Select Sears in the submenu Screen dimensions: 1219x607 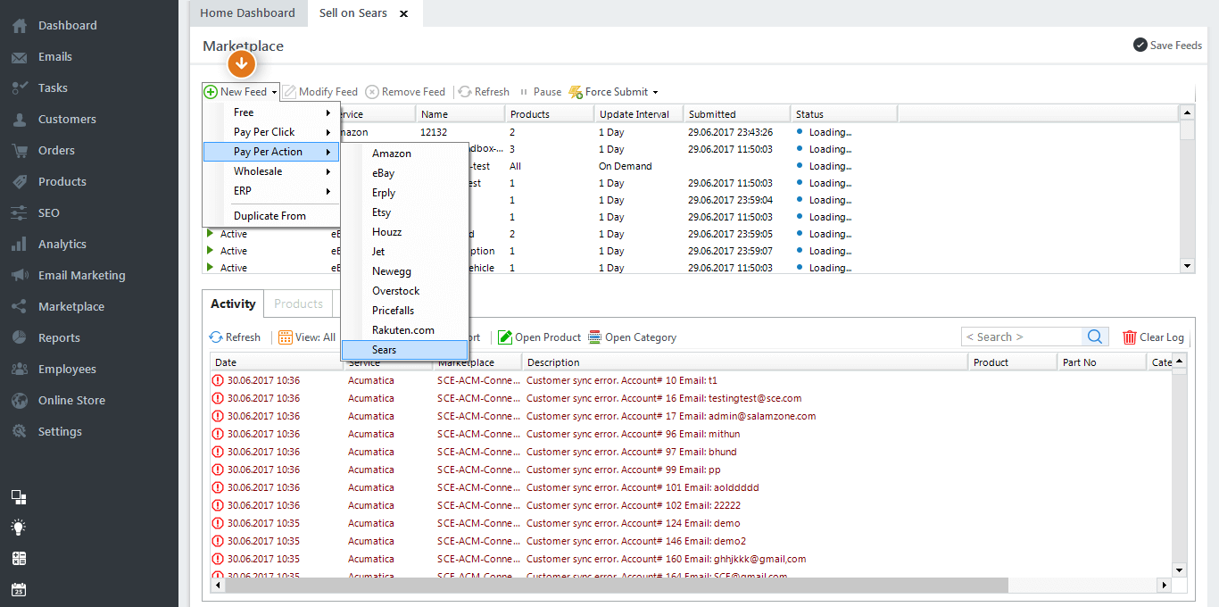tap(404, 350)
